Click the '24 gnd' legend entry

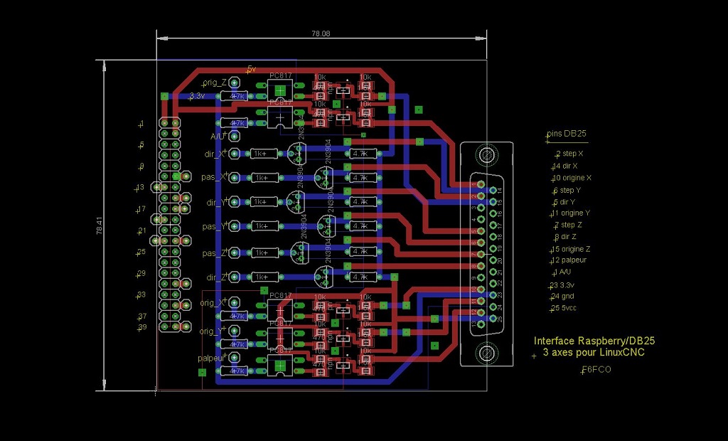pyautogui.click(x=563, y=297)
